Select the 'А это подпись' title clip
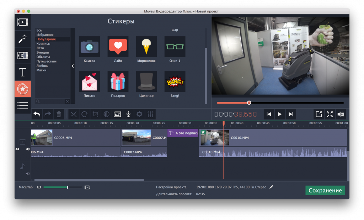364x220 pixels. pyautogui.click(x=183, y=133)
